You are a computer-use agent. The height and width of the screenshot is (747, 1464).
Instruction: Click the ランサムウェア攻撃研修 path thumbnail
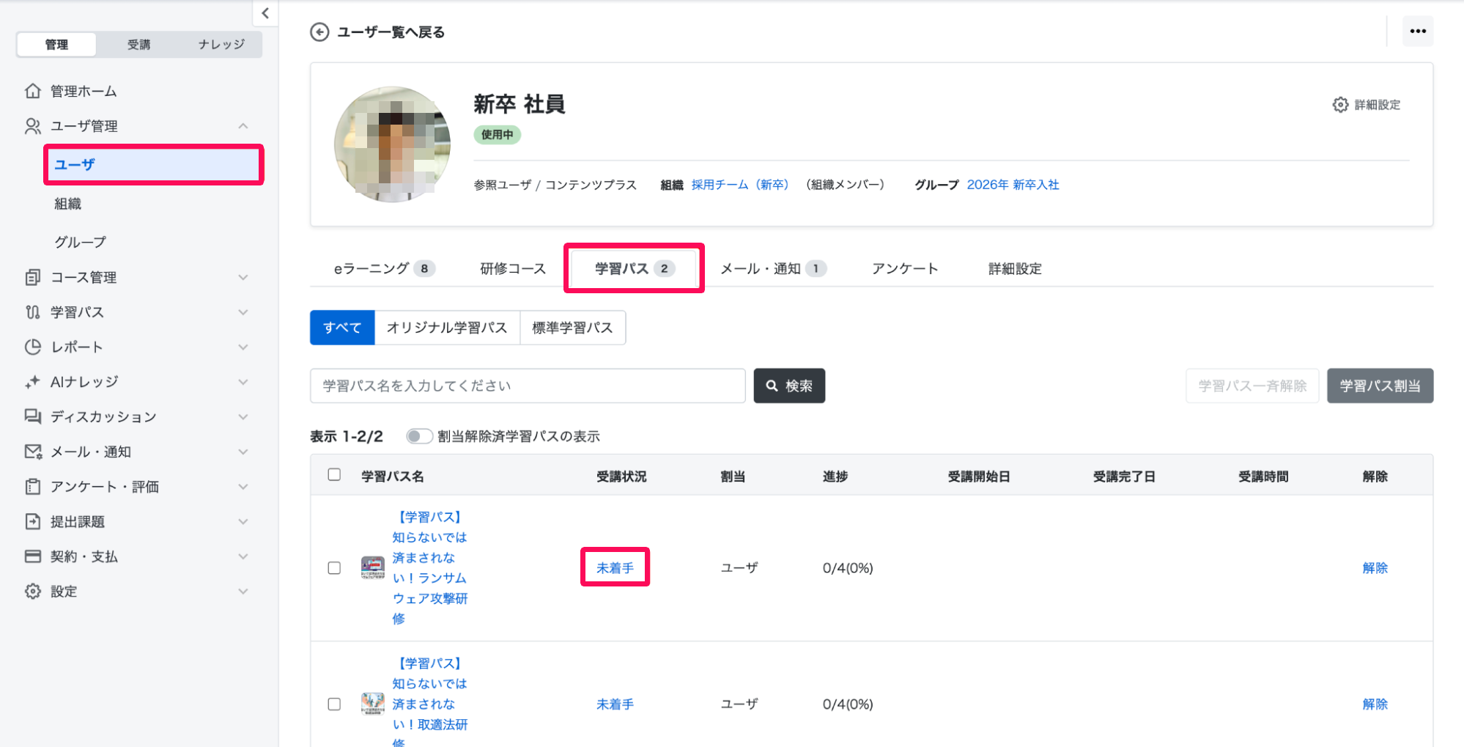[373, 567]
